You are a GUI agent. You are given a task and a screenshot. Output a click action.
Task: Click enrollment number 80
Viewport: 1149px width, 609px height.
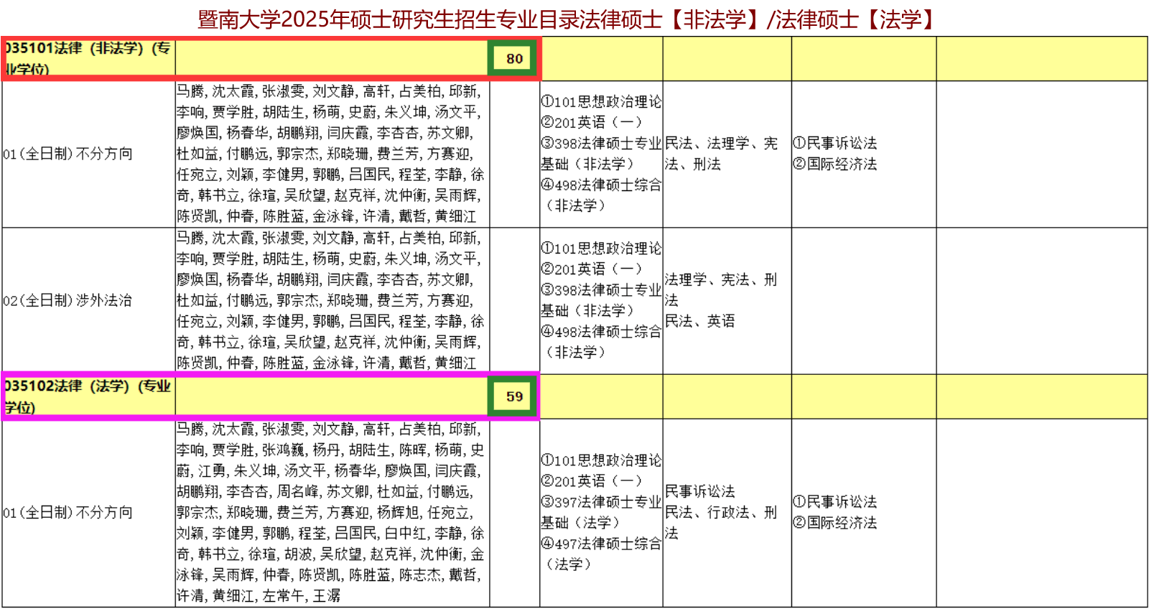[x=514, y=59]
